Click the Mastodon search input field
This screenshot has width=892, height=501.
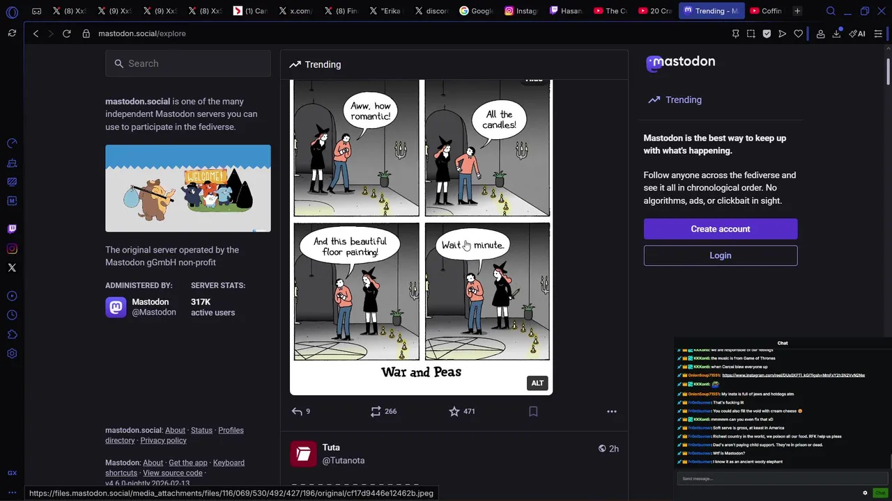click(x=188, y=63)
